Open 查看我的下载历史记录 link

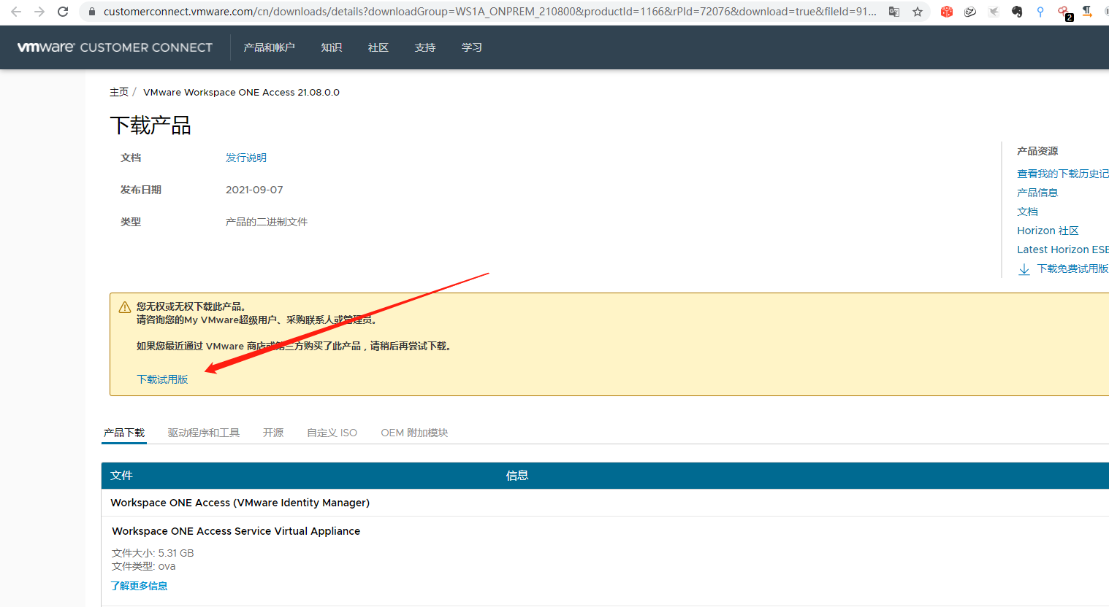coord(1063,174)
